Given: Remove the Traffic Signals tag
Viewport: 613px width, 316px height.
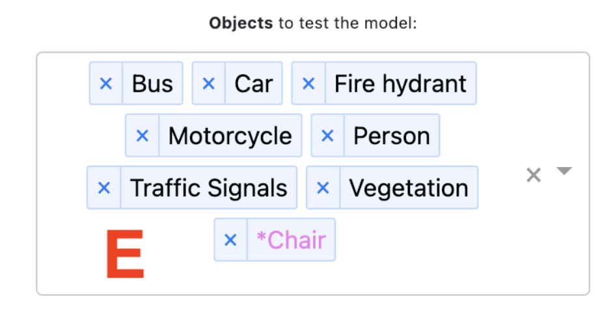Looking at the screenshot, I should (x=103, y=188).
